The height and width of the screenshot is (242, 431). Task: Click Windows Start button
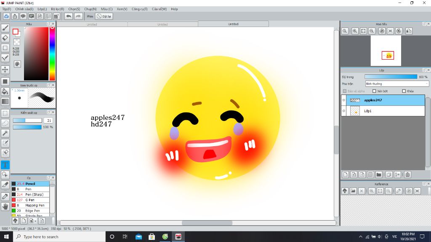tap(6, 237)
